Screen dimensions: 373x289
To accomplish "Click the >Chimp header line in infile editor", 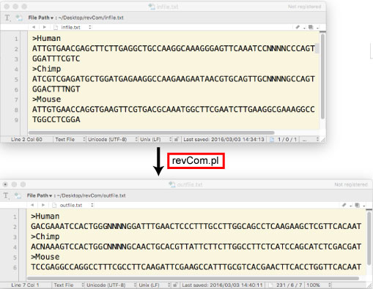I will pyautogui.click(x=46, y=69).
